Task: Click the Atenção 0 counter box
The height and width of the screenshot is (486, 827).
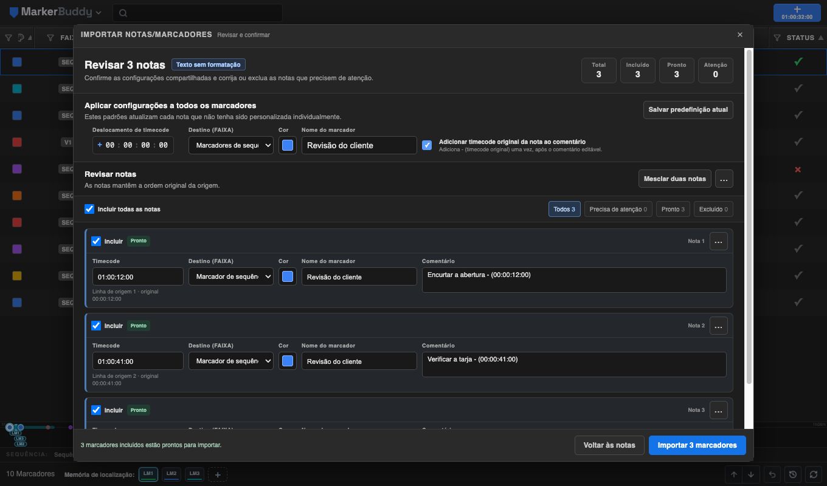Action: (715, 70)
